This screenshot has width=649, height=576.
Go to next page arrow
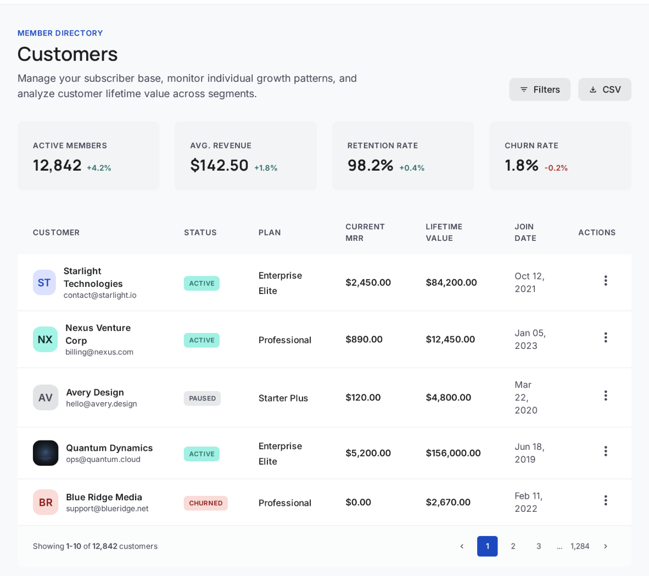click(x=606, y=546)
